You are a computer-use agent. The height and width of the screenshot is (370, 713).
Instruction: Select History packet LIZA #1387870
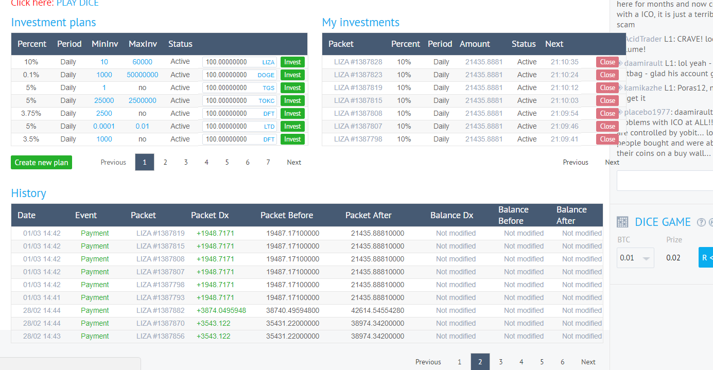(161, 323)
